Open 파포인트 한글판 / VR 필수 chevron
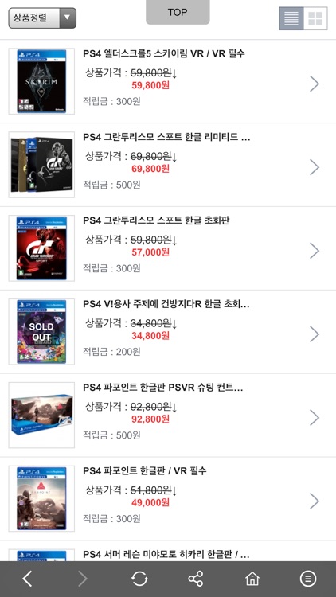336x597 pixels. (x=315, y=501)
